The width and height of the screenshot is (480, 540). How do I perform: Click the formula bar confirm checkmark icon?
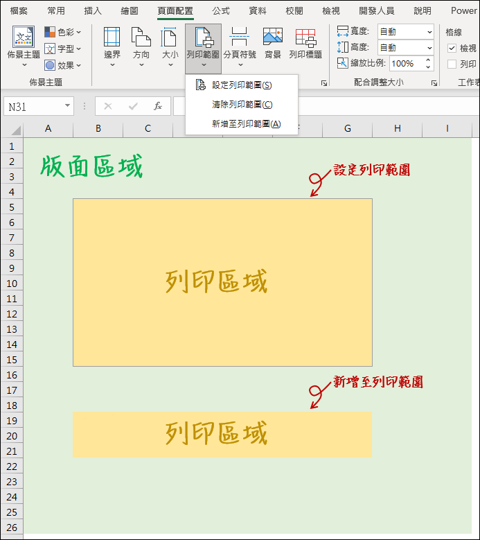(133, 106)
